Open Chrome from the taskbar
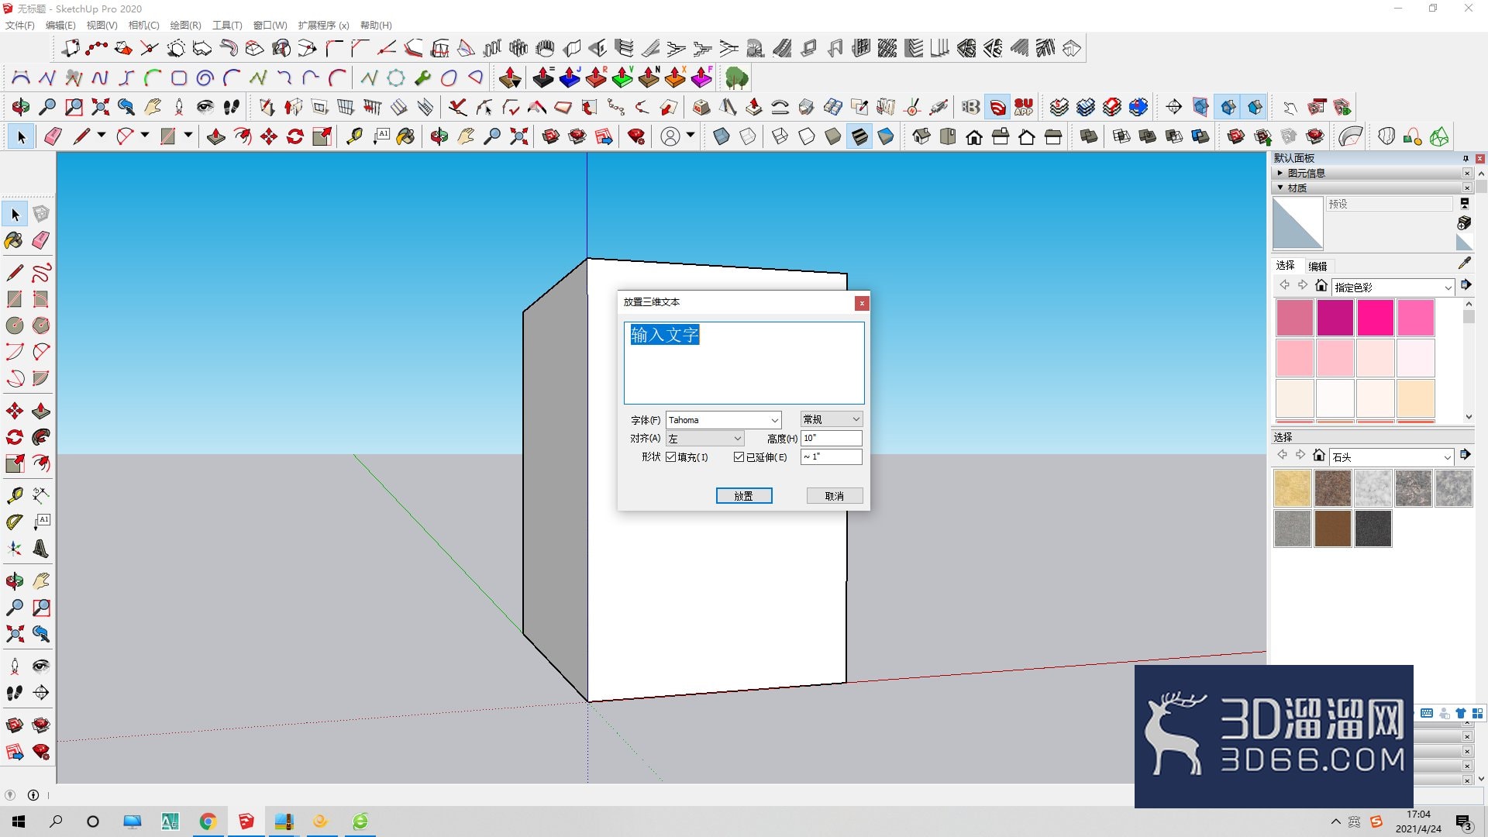 tap(208, 821)
